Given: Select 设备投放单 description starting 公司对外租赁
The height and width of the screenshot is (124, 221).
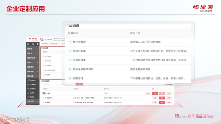Looking at the screenshot, I should click(159, 60).
